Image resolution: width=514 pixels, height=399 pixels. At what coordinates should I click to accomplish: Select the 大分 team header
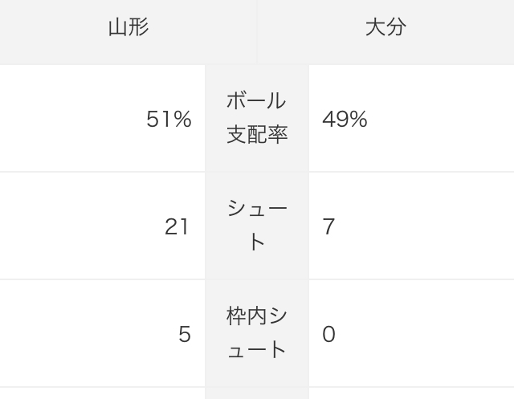385,27
